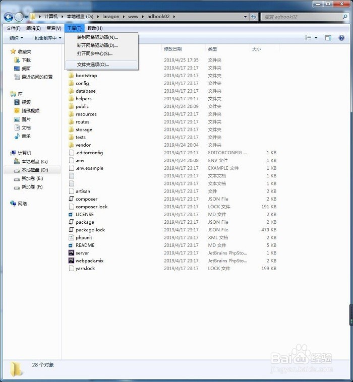Click the 计算机 breadcrumb segment

click(51, 17)
